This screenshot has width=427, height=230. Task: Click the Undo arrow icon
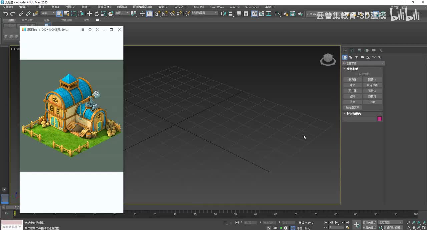[x=6, y=14]
